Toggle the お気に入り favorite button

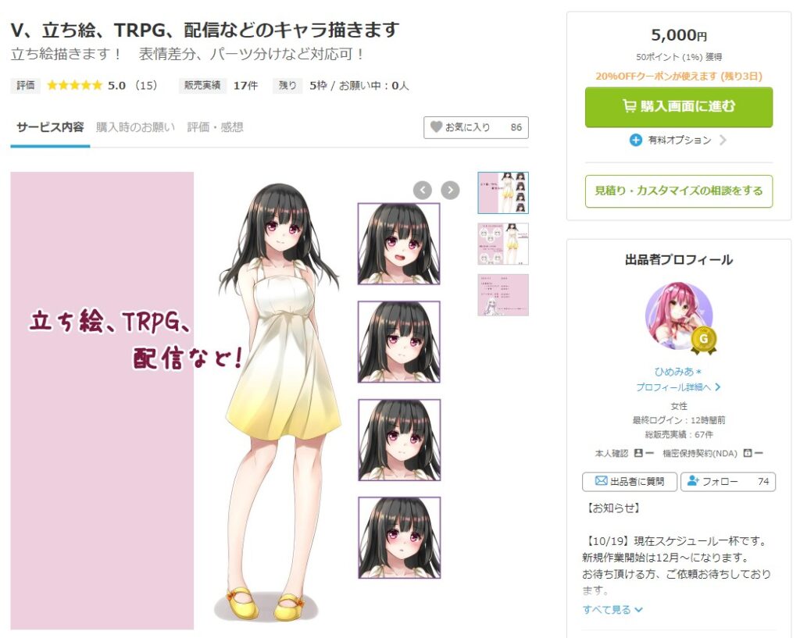pos(476,127)
